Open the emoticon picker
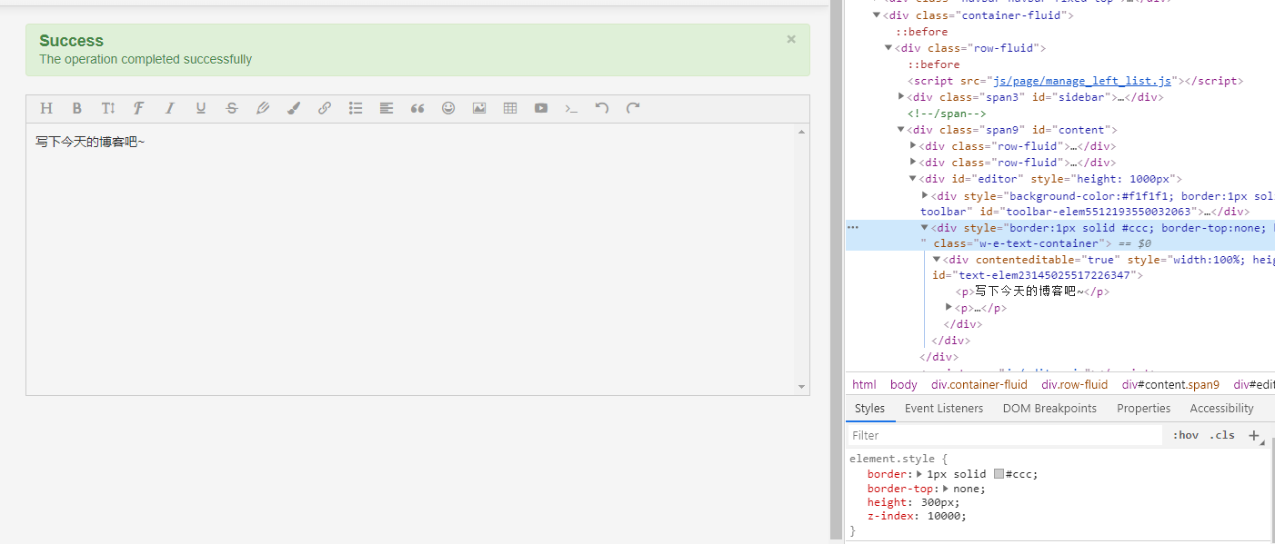This screenshot has height=544, width=1275. 448,108
